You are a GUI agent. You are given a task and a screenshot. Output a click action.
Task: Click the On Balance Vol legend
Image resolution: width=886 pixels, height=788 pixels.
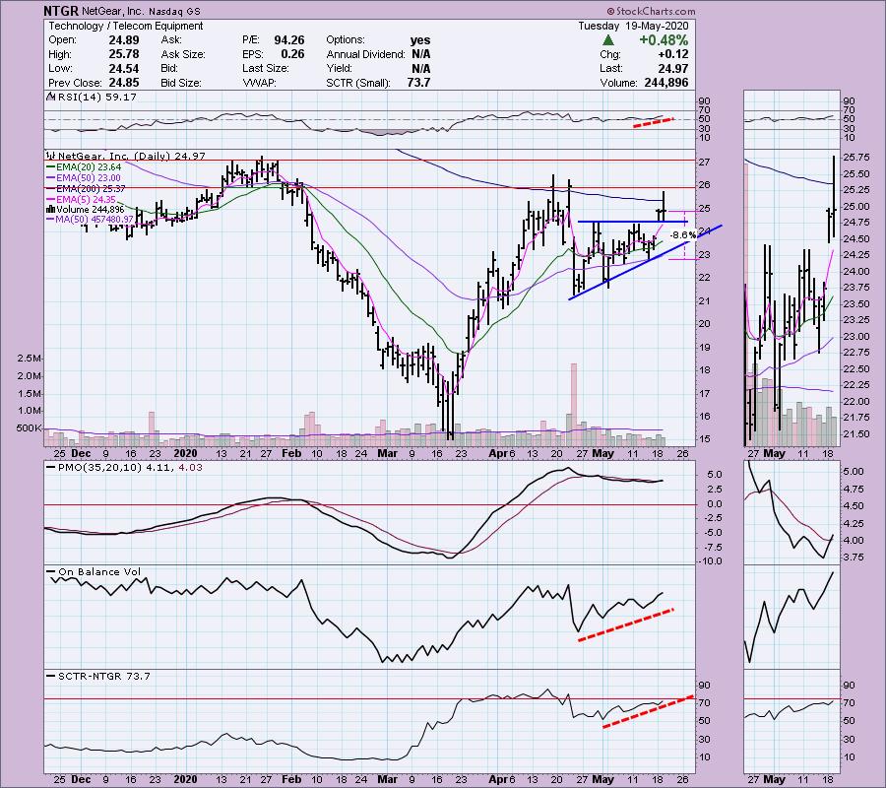[99, 572]
